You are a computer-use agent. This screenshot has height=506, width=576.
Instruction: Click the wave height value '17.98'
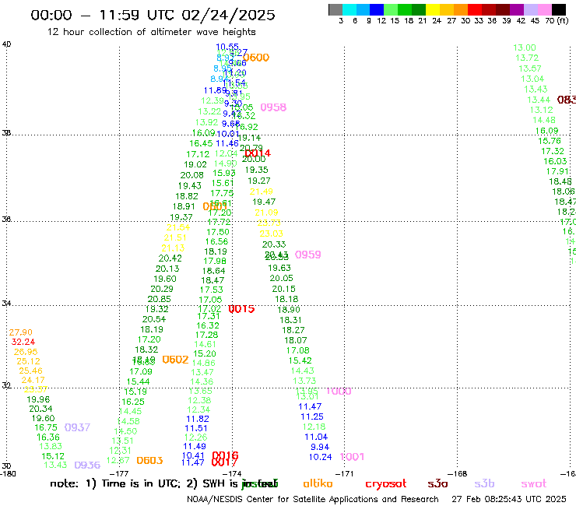215,262
